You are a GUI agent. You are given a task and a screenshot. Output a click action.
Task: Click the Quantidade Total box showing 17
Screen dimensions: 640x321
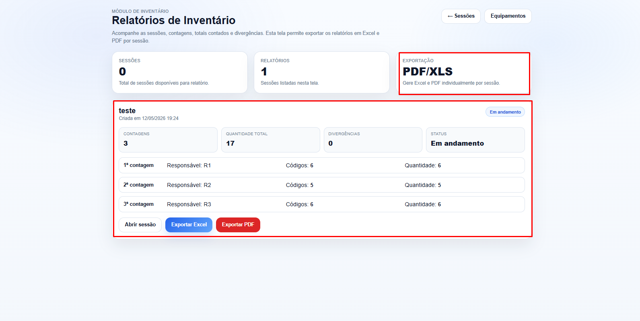click(x=271, y=140)
